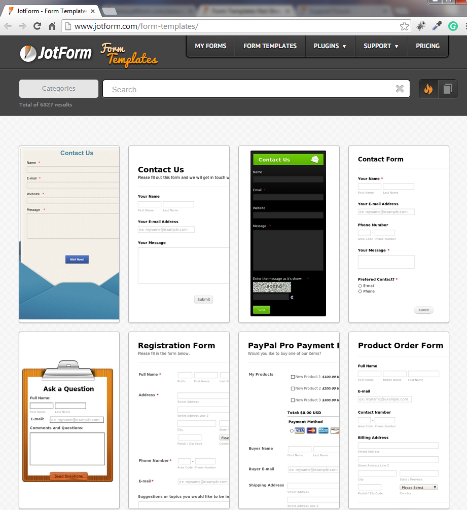The width and height of the screenshot is (467, 510).
Task: Check the New Product 1 checkbox
Action: coord(293,377)
